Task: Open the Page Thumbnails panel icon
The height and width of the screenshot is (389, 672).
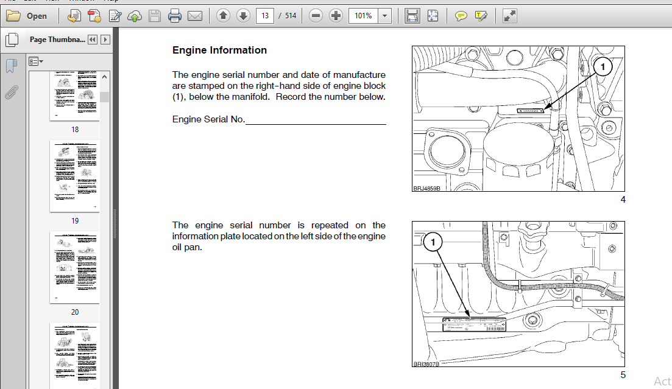Action: tap(12, 40)
